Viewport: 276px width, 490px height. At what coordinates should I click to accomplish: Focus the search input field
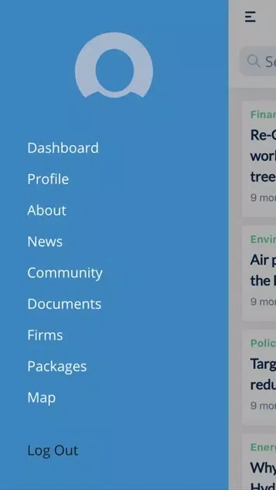(x=258, y=61)
